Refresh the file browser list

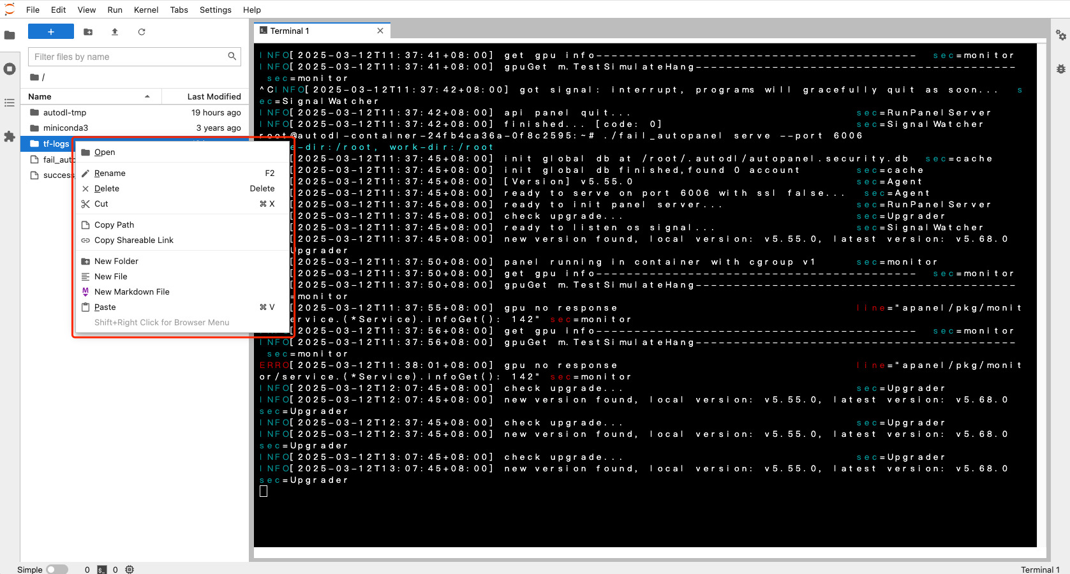click(x=142, y=31)
